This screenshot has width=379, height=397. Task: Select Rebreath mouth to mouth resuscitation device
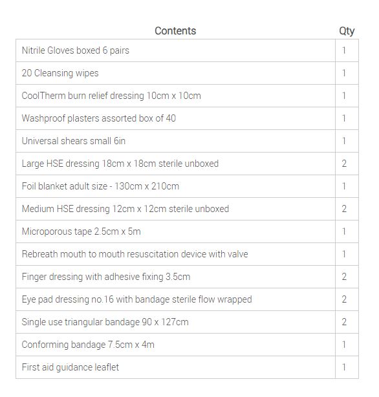187,254
